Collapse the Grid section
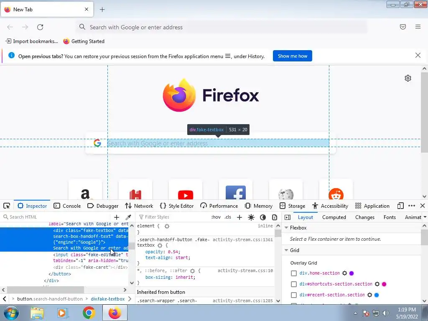 point(286,250)
